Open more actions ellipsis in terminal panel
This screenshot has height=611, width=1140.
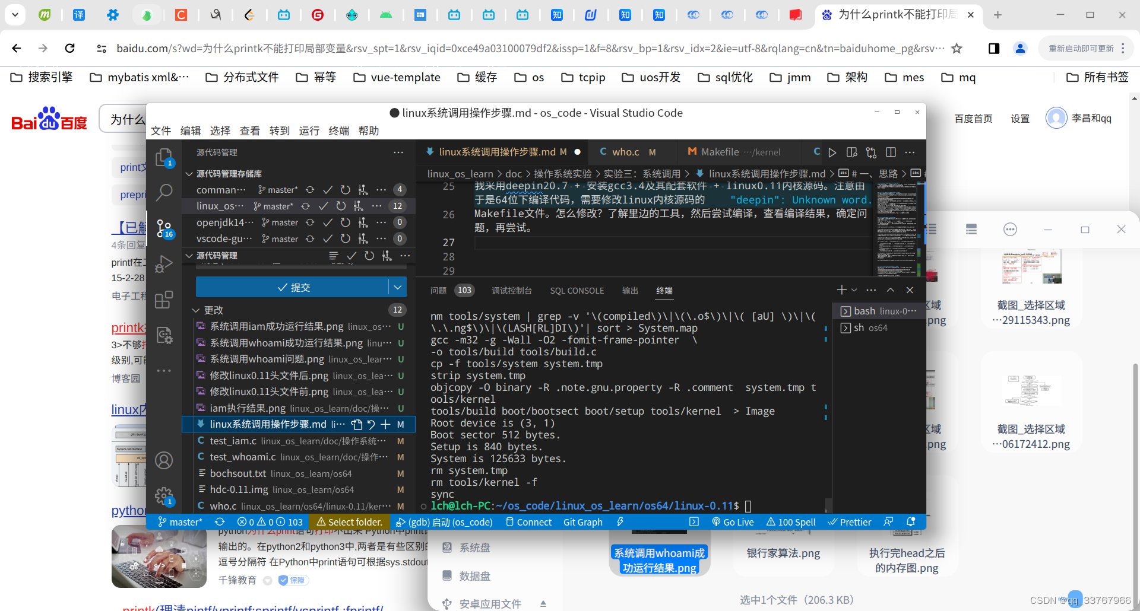(871, 290)
